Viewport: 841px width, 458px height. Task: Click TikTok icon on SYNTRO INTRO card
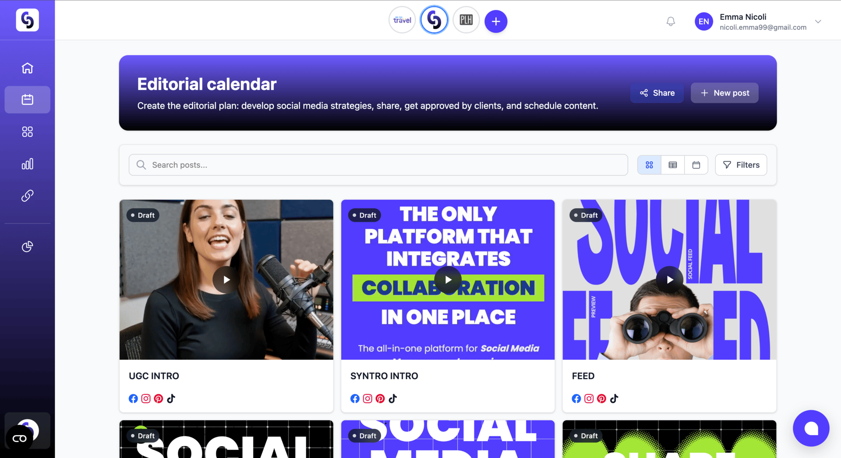click(392, 399)
